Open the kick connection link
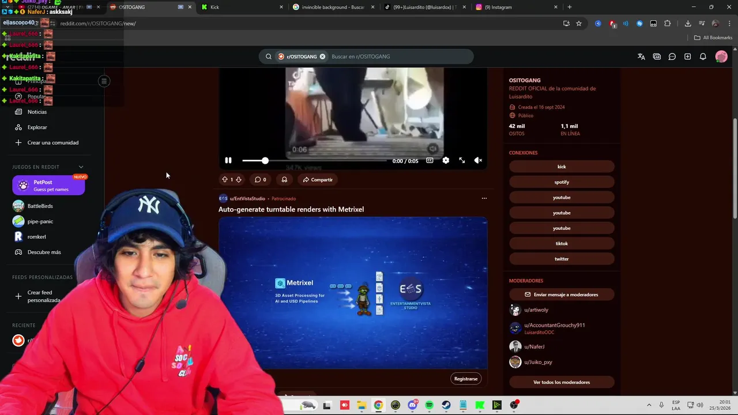Image resolution: width=738 pixels, height=415 pixels. pyautogui.click(x=562, y=167)
